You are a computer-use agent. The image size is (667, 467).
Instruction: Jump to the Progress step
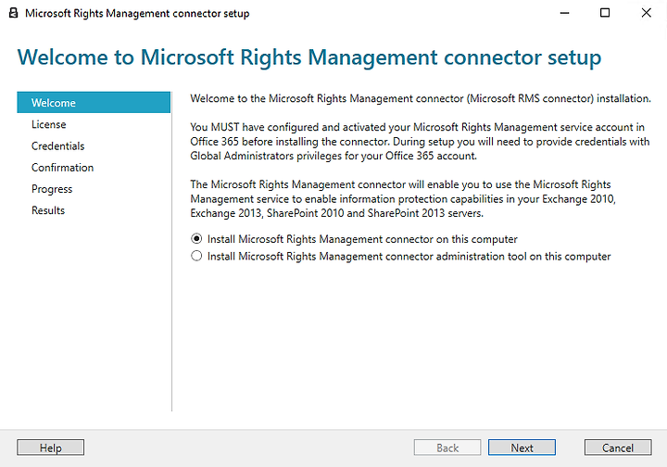pyautogui.click(x=52, y=189)
